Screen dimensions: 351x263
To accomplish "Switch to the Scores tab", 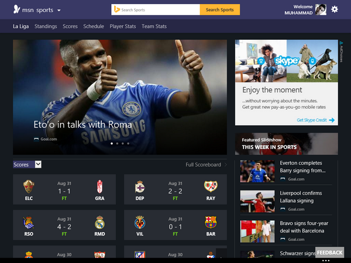I will click(70, 26).
